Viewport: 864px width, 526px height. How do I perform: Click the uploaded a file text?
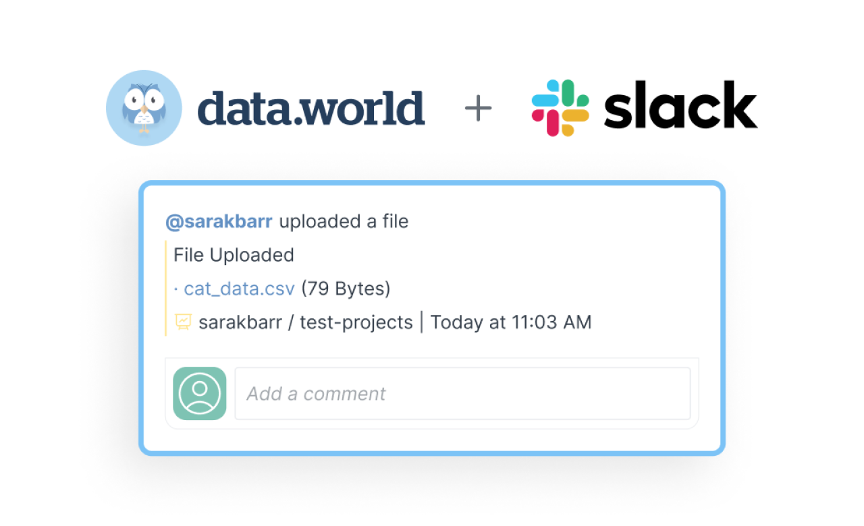tap(344, 221)
